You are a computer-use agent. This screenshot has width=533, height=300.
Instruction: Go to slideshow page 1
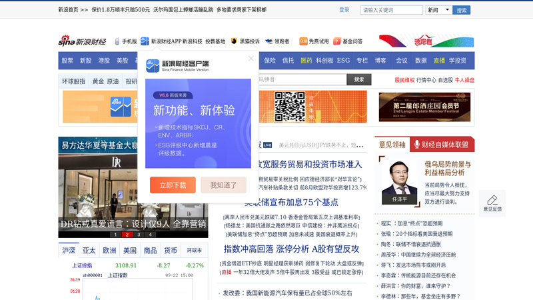[115, 235]
